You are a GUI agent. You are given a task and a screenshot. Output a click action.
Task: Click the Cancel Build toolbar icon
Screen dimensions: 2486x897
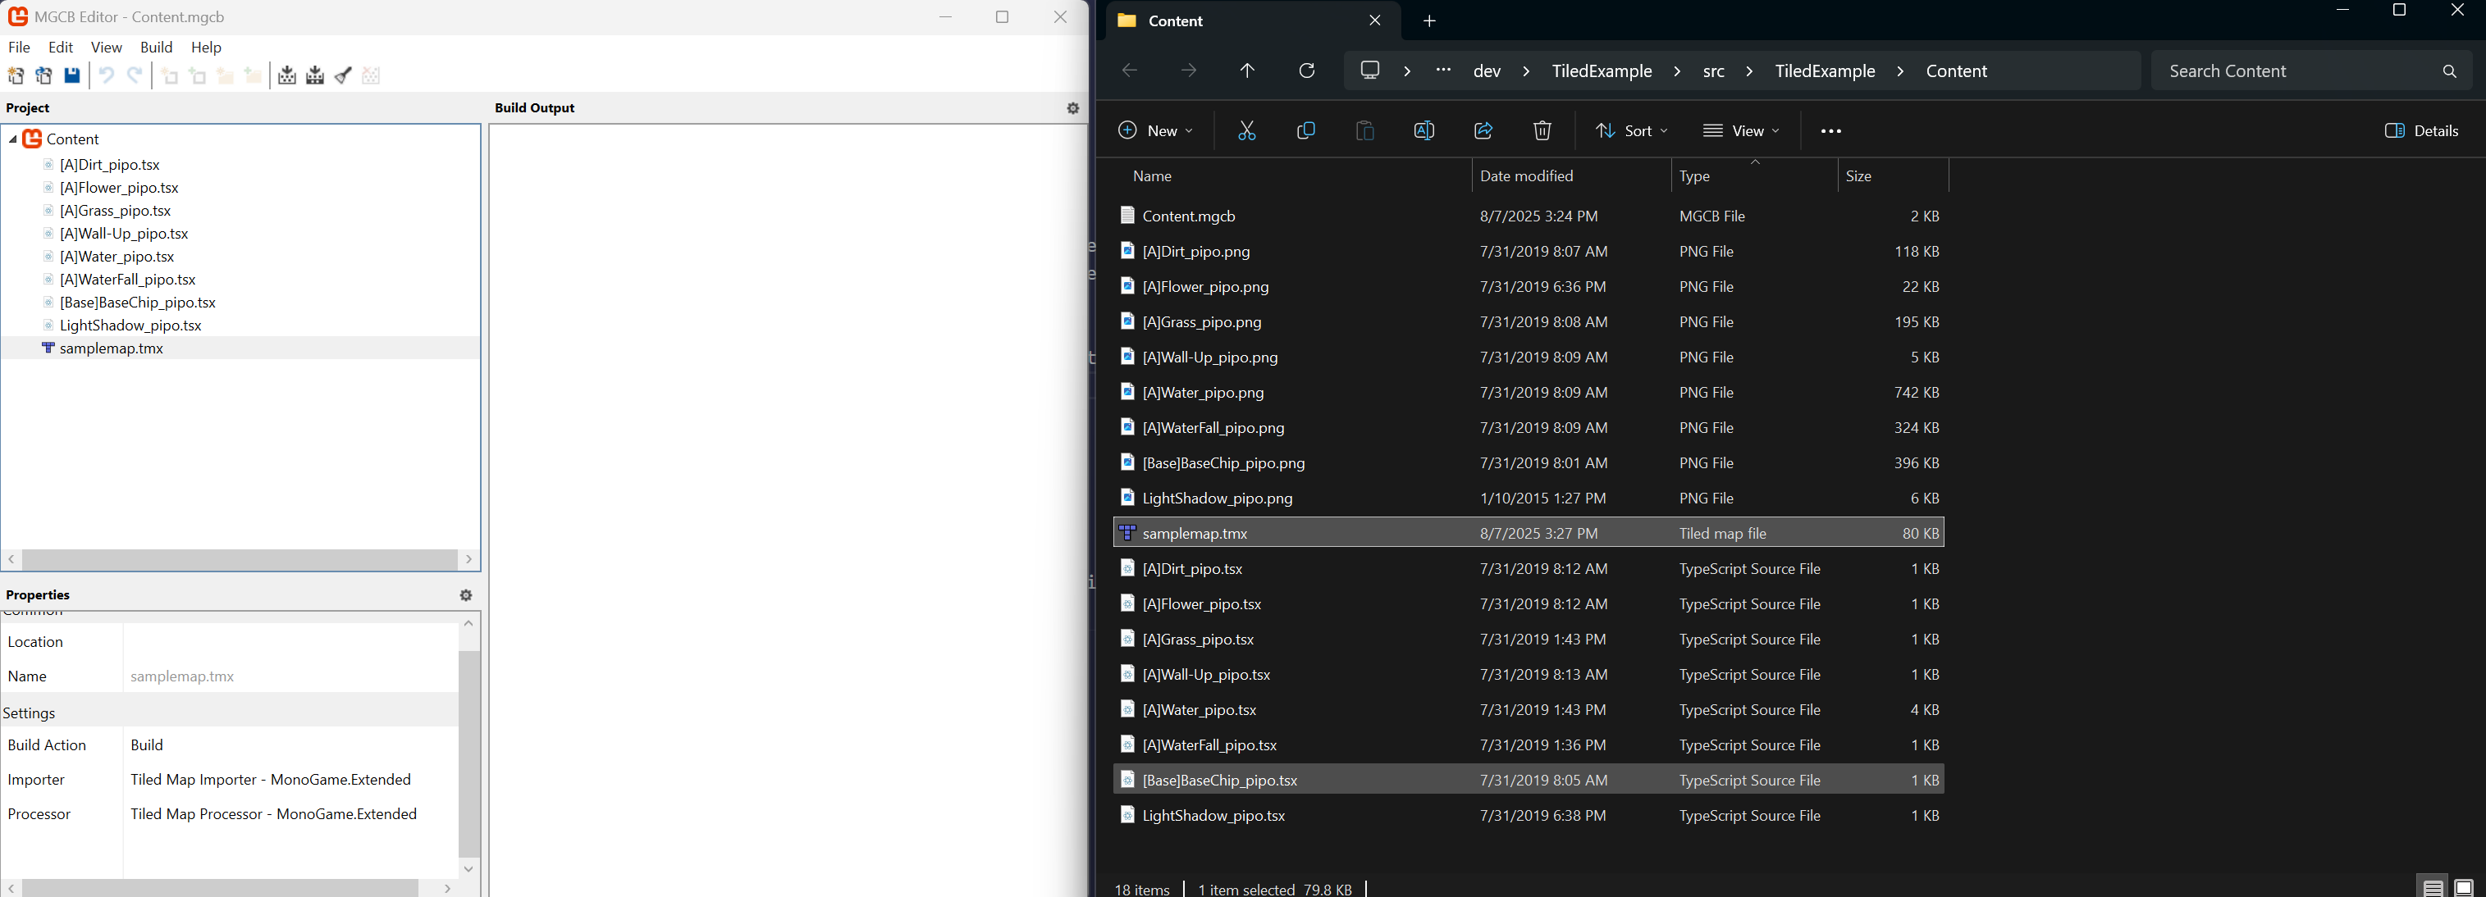click(x=372, y=76)
